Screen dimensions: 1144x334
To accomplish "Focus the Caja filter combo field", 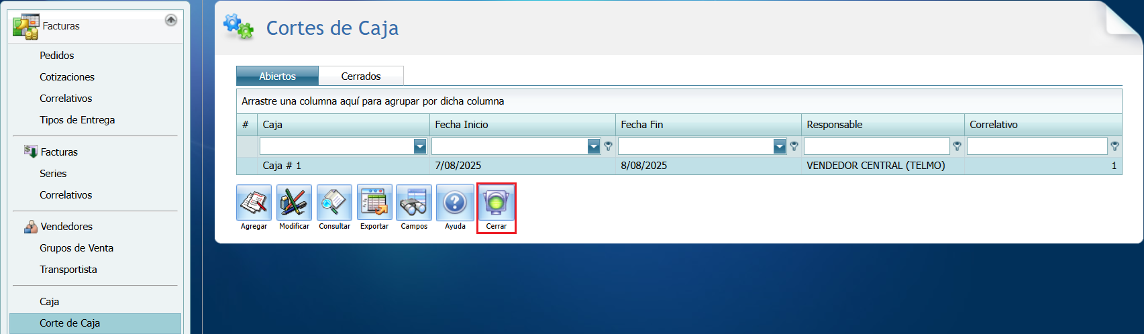I will [x=337, y=146].
